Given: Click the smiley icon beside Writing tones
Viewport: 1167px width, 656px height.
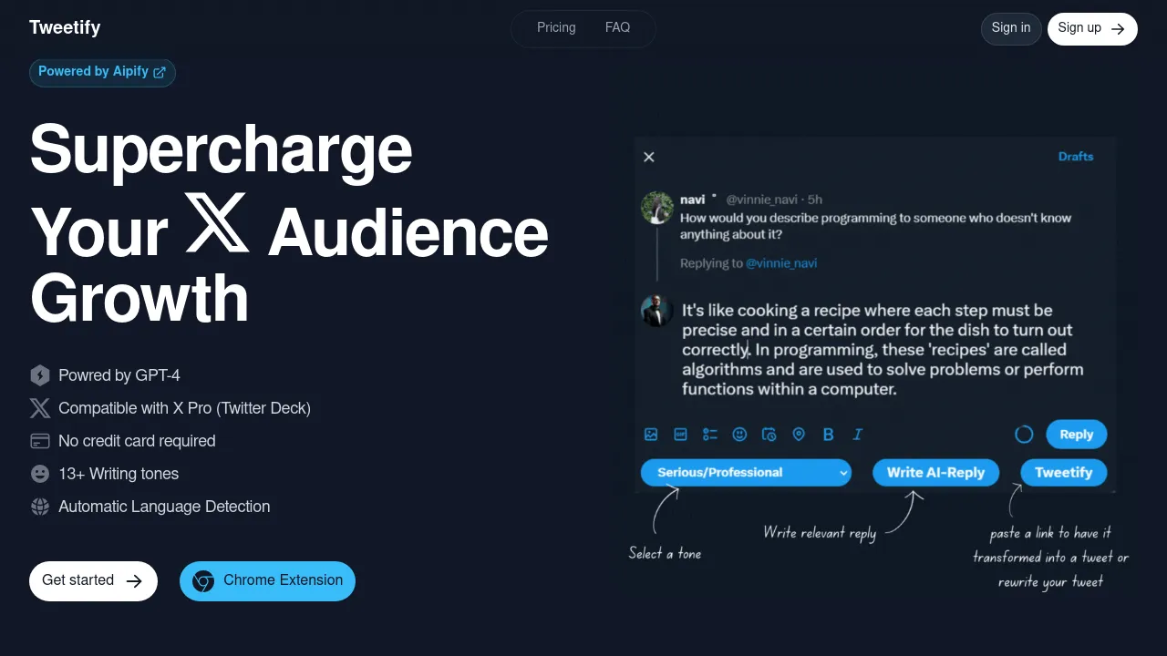Looking at the screenshot, I should [x=40, y=474].
